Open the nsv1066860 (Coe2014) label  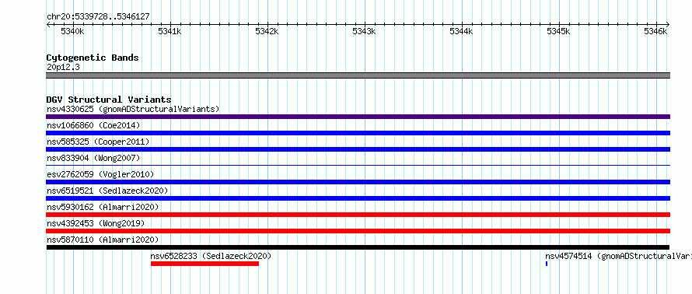click(x=93, y=125)
